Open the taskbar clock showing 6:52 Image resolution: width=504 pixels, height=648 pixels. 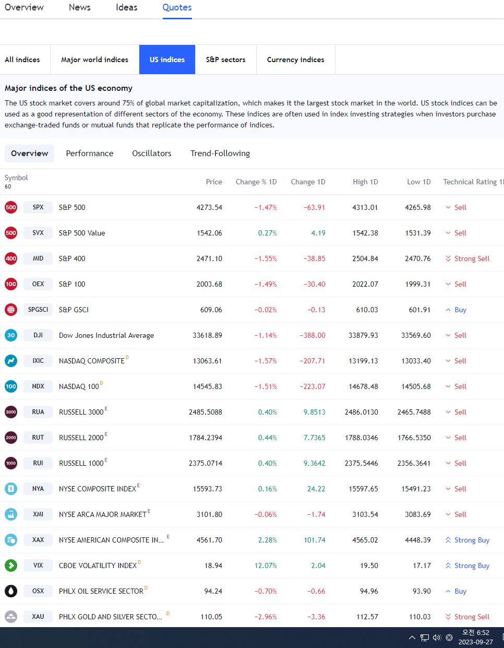[476, 638]
